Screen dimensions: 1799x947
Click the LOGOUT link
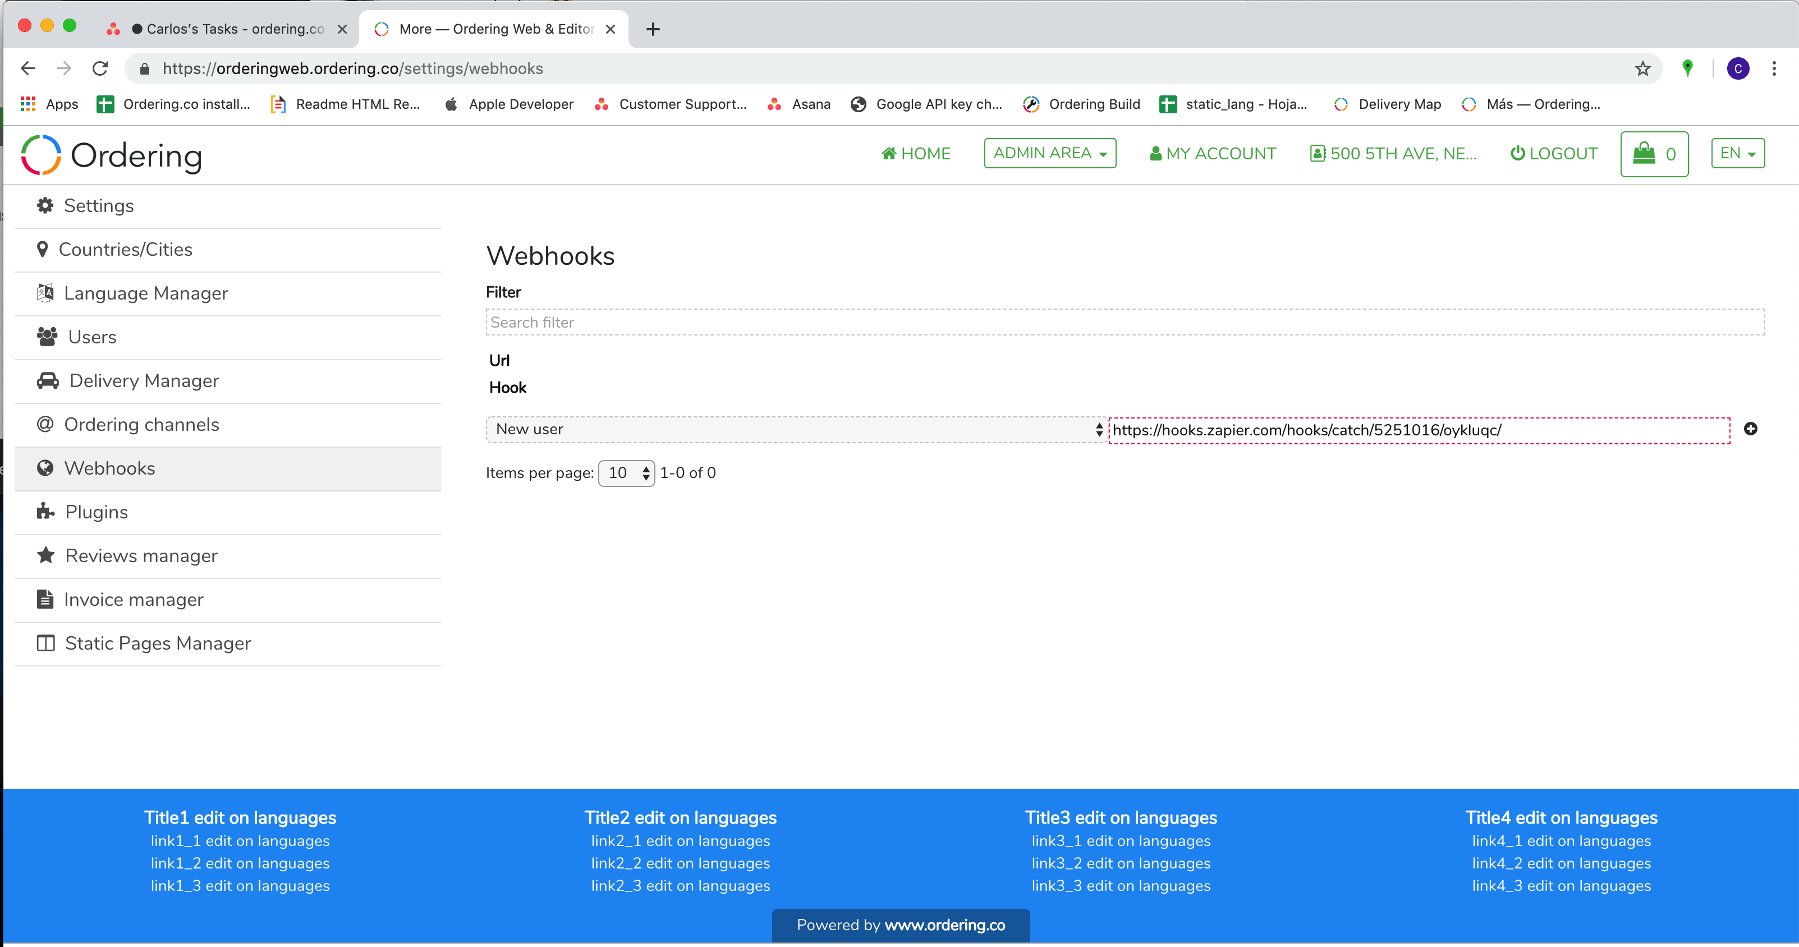(x=1554, y=154)
